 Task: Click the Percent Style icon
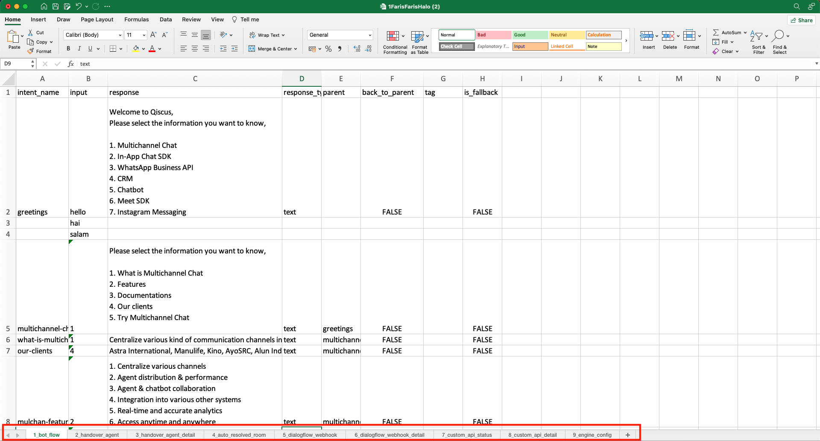[328, 49]
